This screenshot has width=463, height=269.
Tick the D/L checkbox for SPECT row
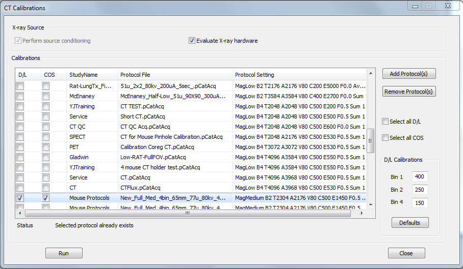20,137
